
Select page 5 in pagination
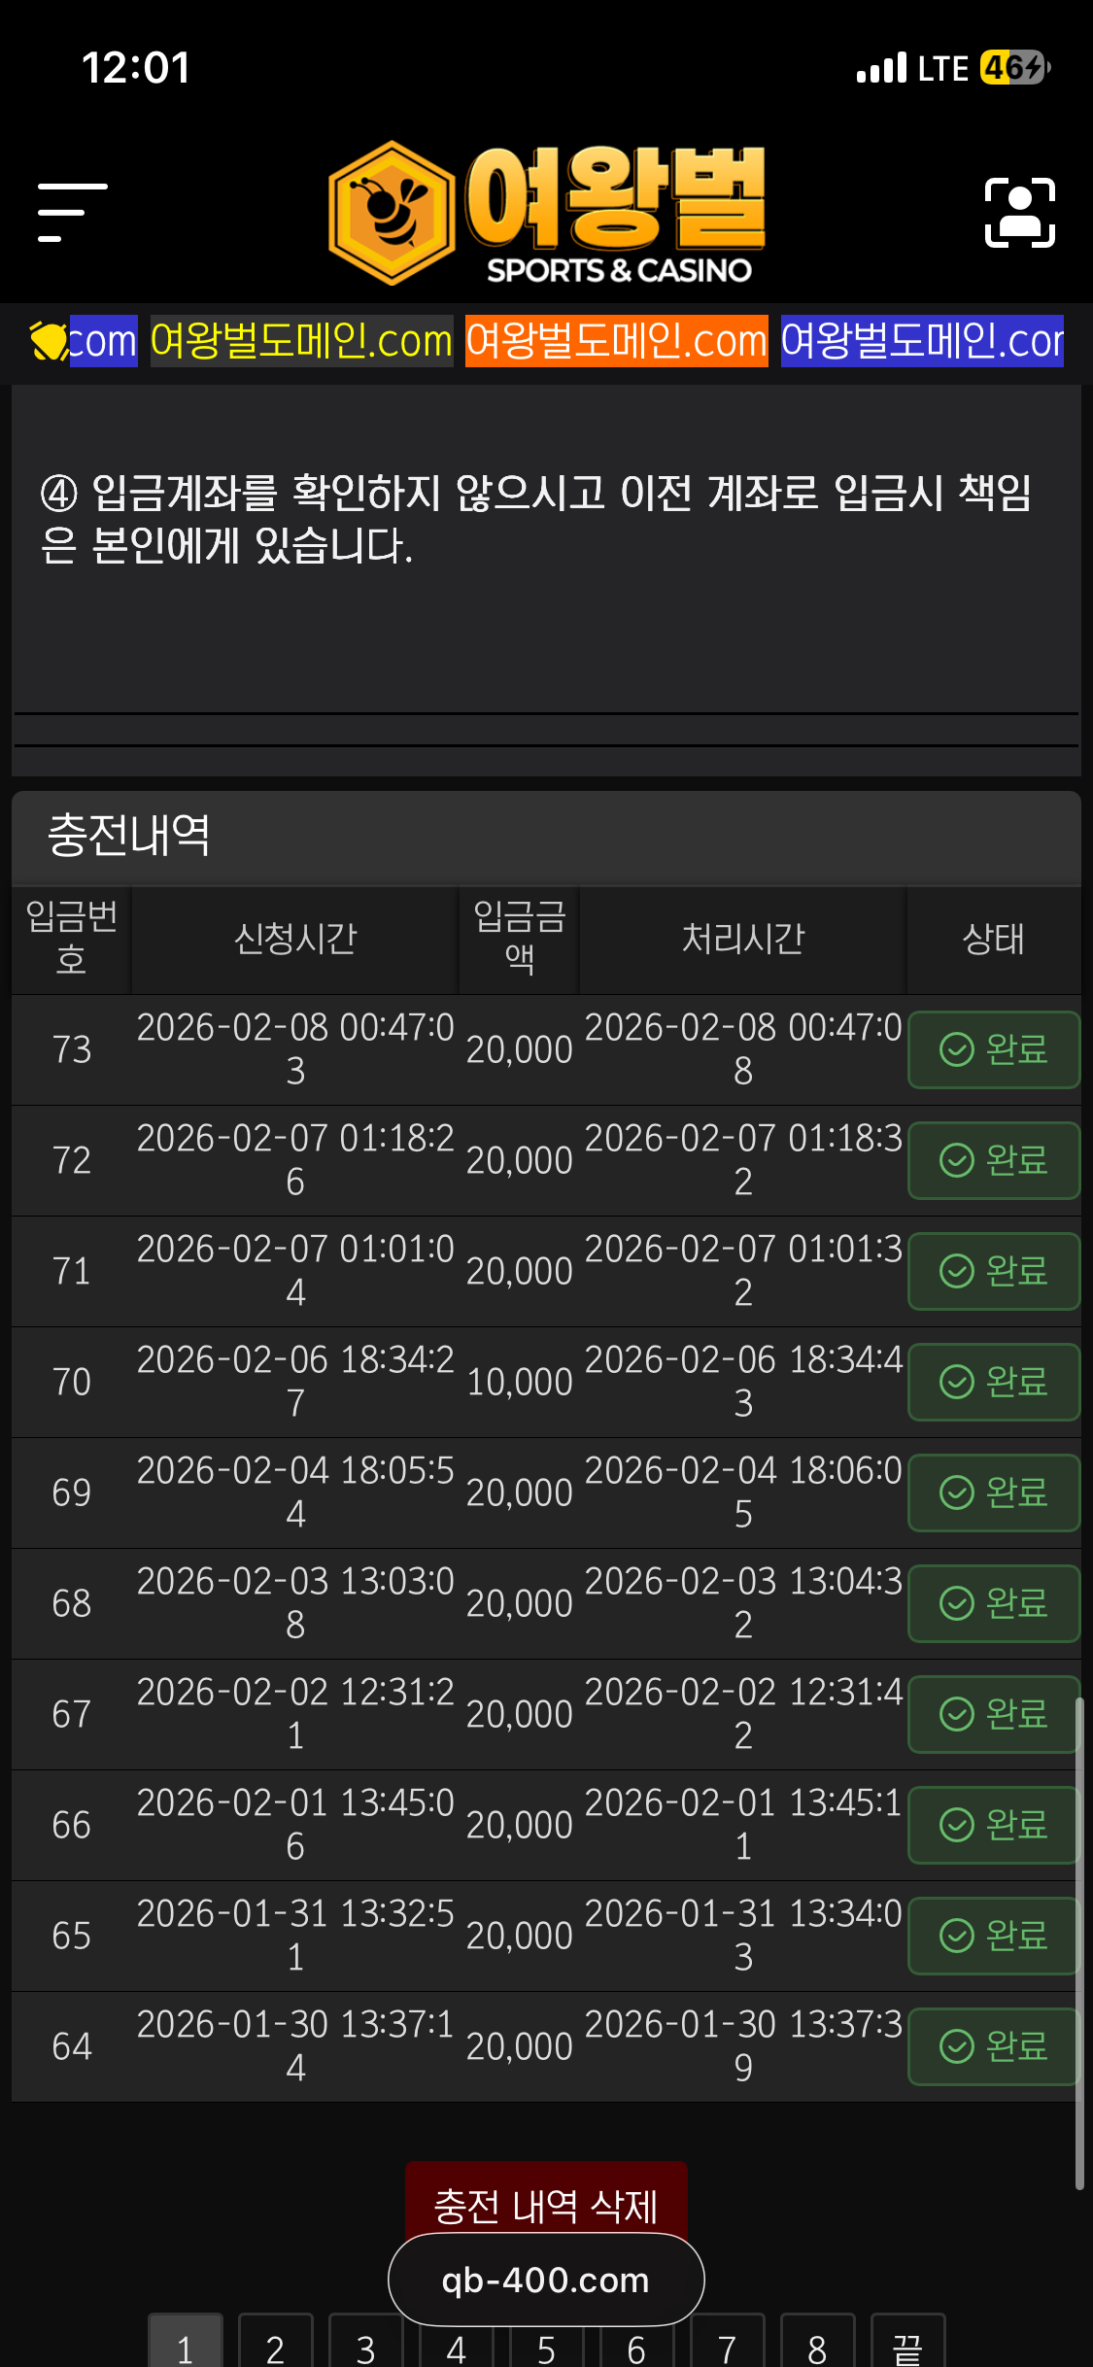pyautogui.click(x=546, y=2348)
